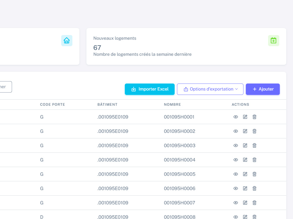The width and height of the screenshot is (293, 219).
Task: Delete row 001095H0006
Action: pyautogui.click(x=254, y=188)
